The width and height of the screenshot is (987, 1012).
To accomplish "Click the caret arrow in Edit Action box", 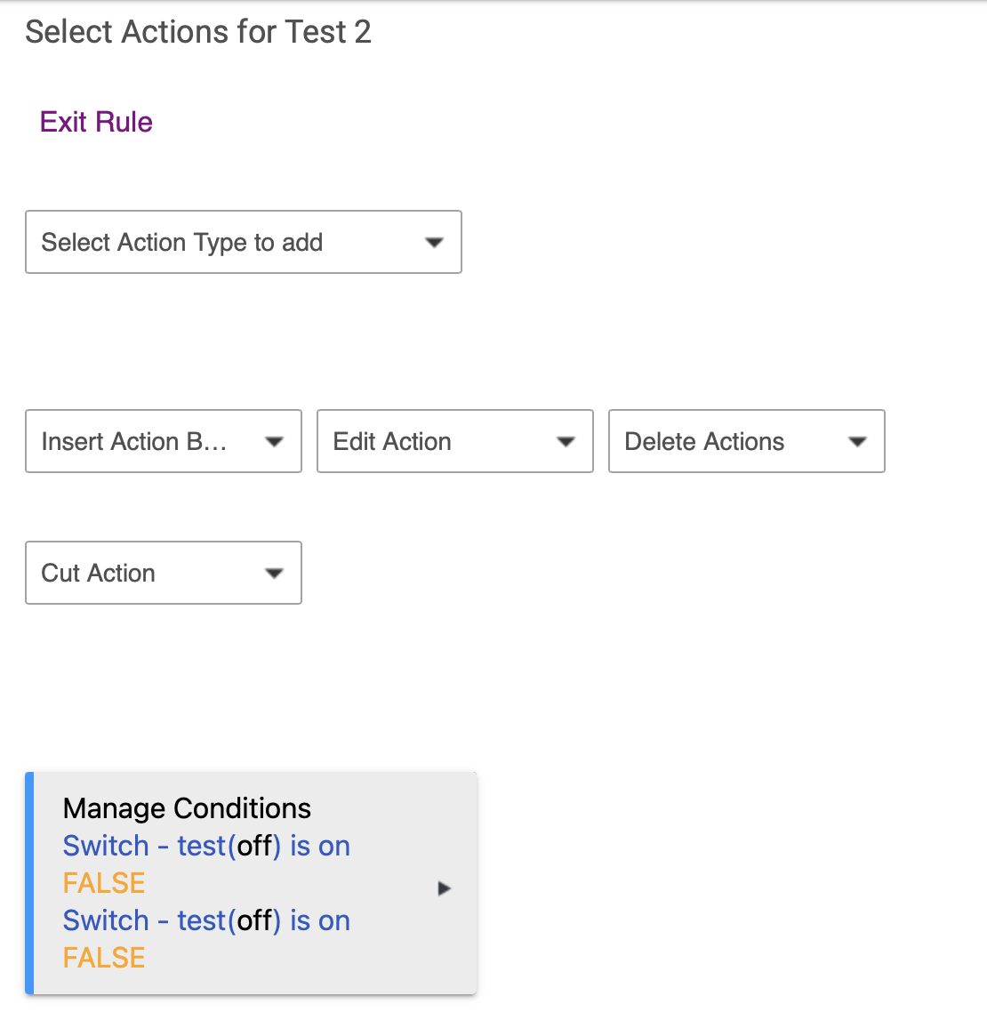I will click(x=566, y=442).
